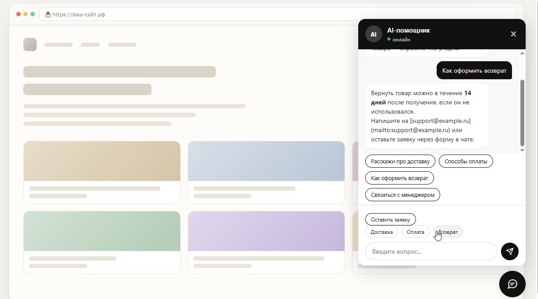The image size is (538, 299).
Task: Click the "Возврат" shortcut chip
Action: point(448,232)
